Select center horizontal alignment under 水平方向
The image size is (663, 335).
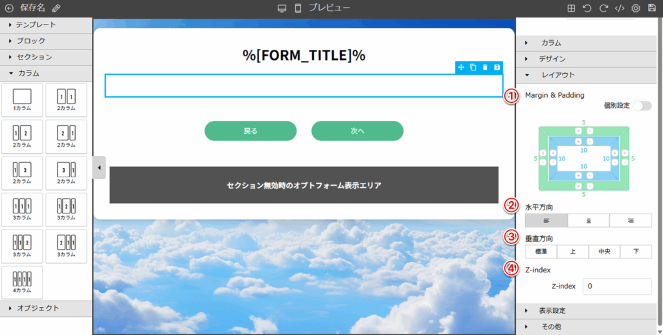[x=589, y=221]
